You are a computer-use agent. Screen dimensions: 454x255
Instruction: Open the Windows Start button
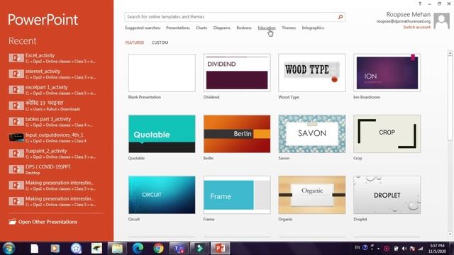tap(9, 249)
